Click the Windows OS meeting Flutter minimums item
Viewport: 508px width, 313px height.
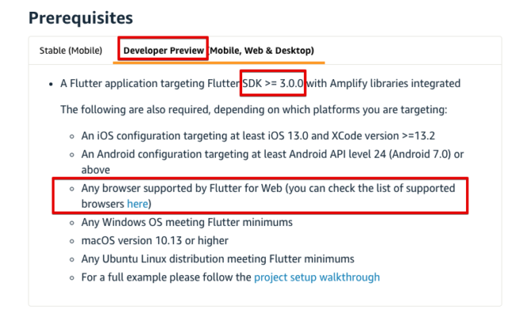tap(187, 223)
